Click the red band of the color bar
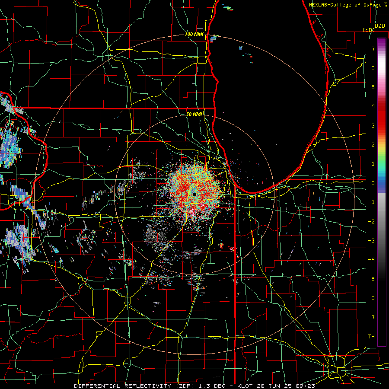The width and height of the screenshot is (389, 389). click(x=382, y=117)
